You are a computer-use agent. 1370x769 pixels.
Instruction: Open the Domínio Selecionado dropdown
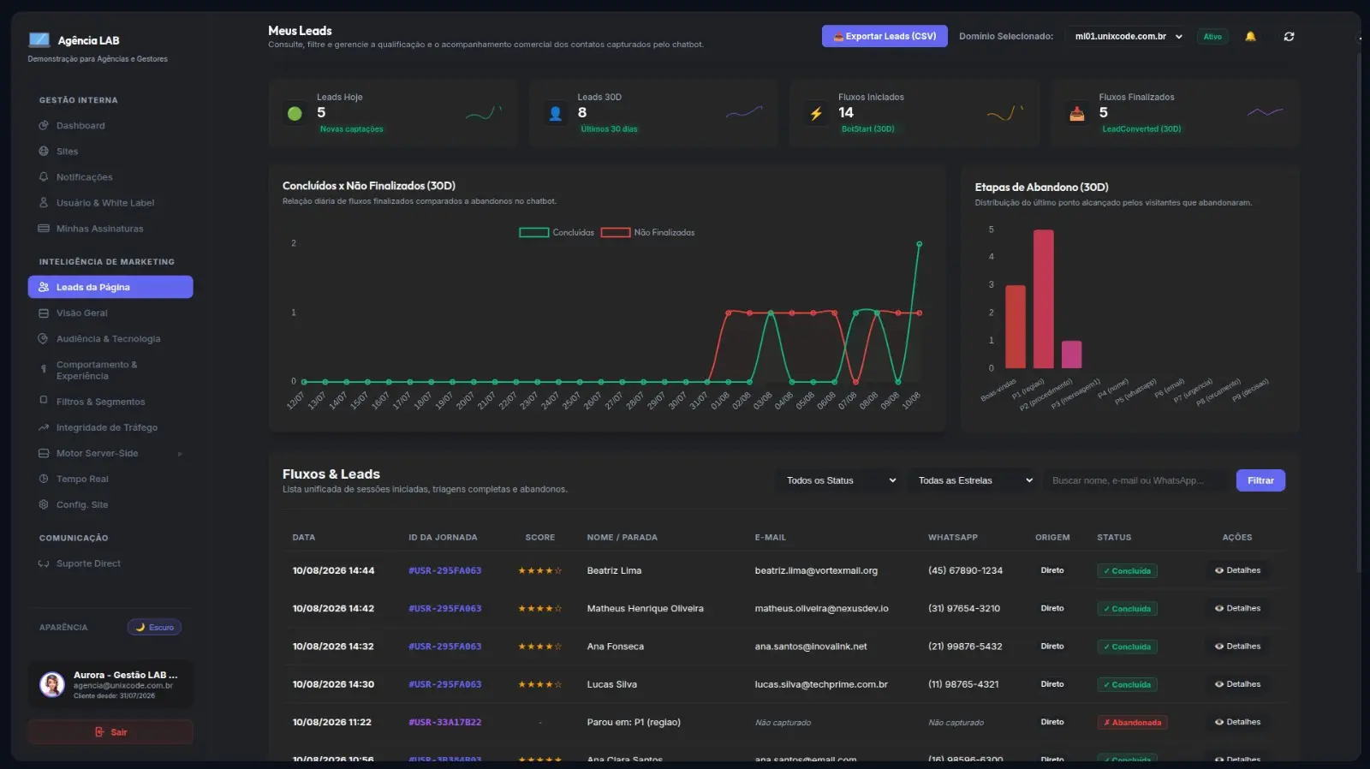[1129, 37]
